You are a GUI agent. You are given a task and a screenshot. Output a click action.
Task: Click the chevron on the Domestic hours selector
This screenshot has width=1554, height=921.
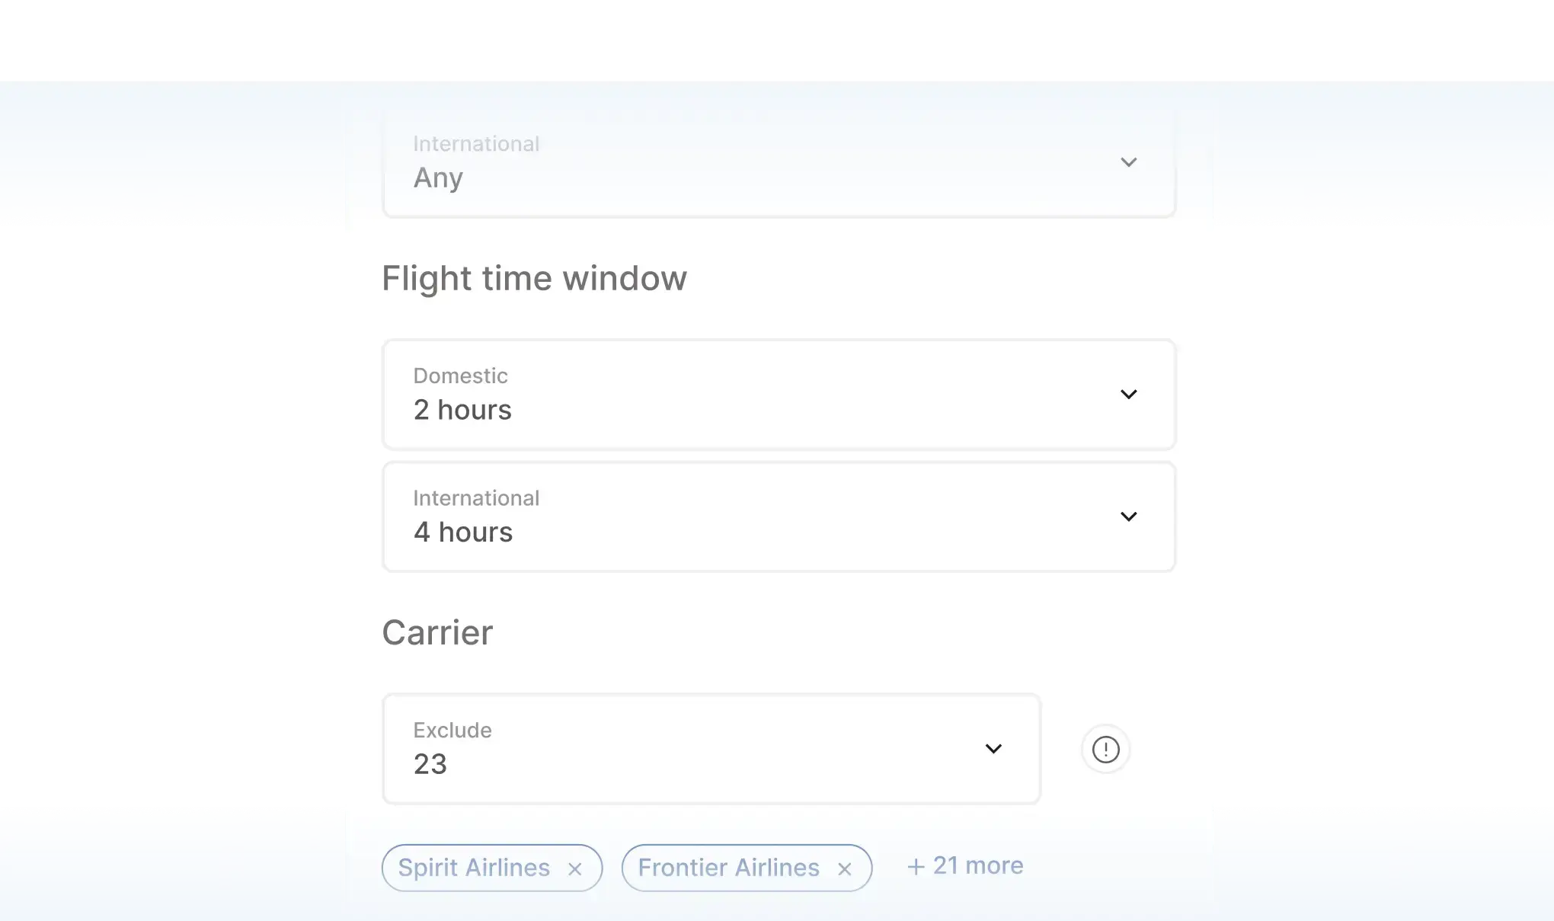[x=1129, y=394]
